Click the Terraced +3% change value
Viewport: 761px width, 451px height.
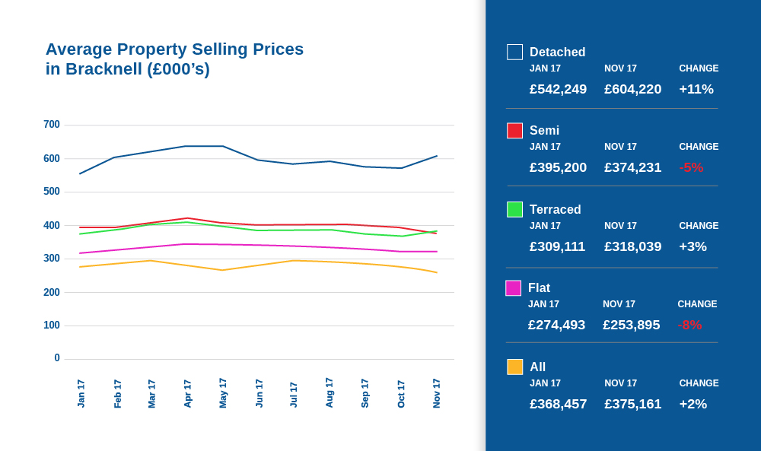693,246
